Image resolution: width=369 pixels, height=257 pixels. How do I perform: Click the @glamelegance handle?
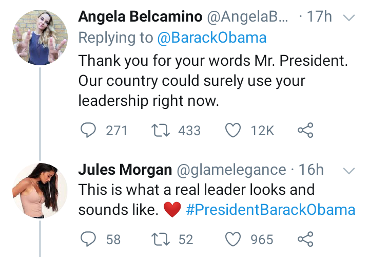pos(232,169)
